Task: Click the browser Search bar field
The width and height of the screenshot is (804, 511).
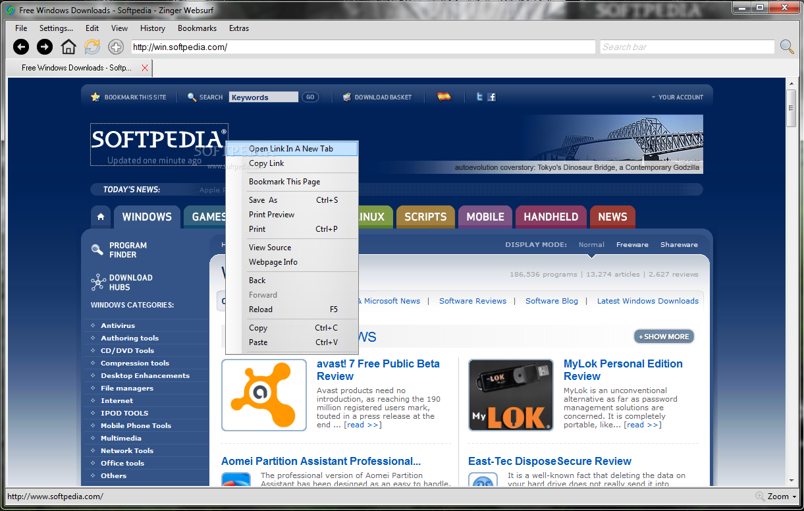Action: 687,47
